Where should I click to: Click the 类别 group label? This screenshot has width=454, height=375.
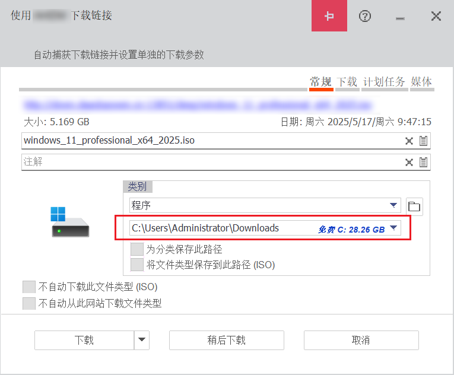(x=137, y=186)
